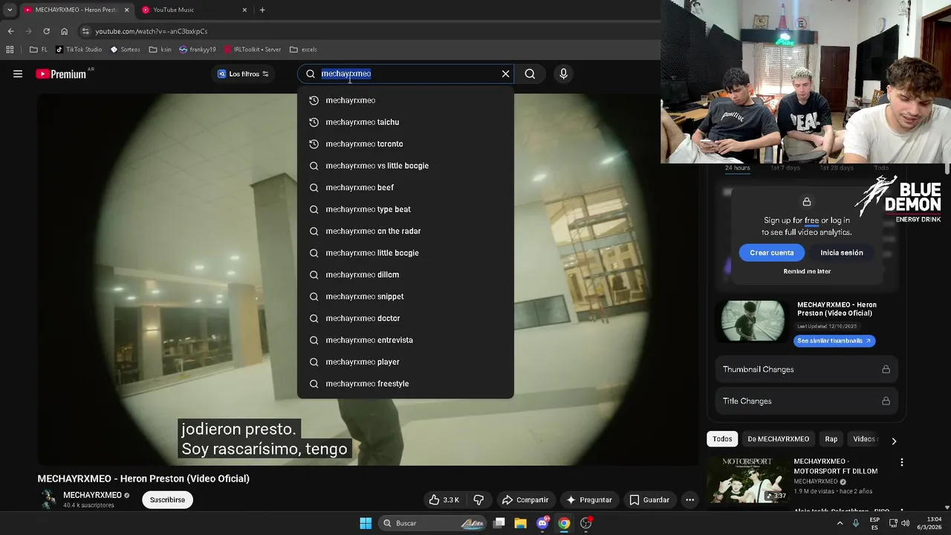Pick suggestion 'mechayrxmeo entrevista'

pyautogui.click(x=405, y=340)
